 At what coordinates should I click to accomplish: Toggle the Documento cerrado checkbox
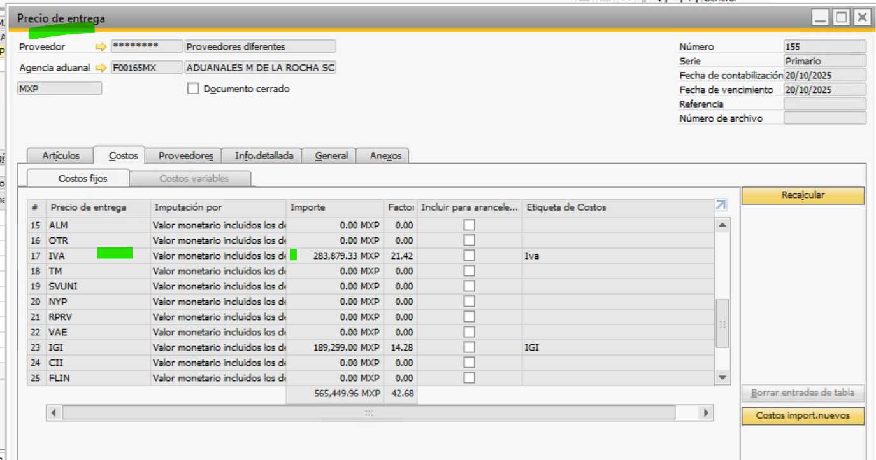click(193, 89)
